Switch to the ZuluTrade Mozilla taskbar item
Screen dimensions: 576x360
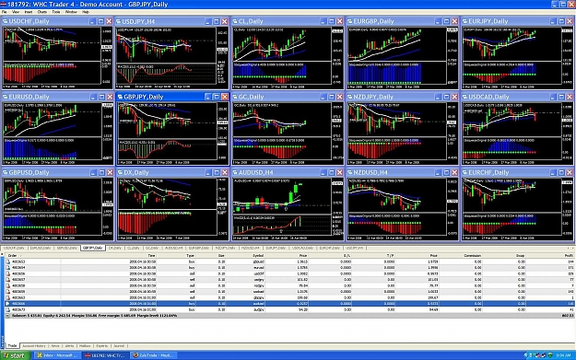(x=154, y=355)
